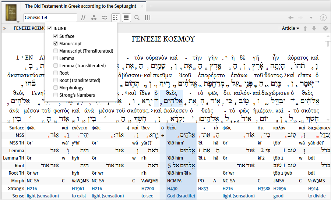Open the Article navigation dropdown
Screen dimensions: 331x200
pos(290,28)
